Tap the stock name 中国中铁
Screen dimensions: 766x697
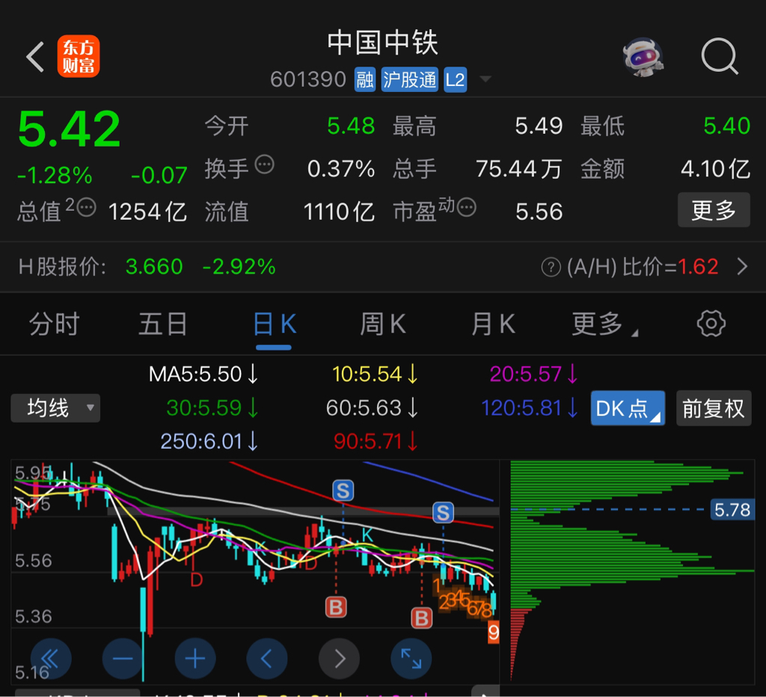(x=382, y=43)
